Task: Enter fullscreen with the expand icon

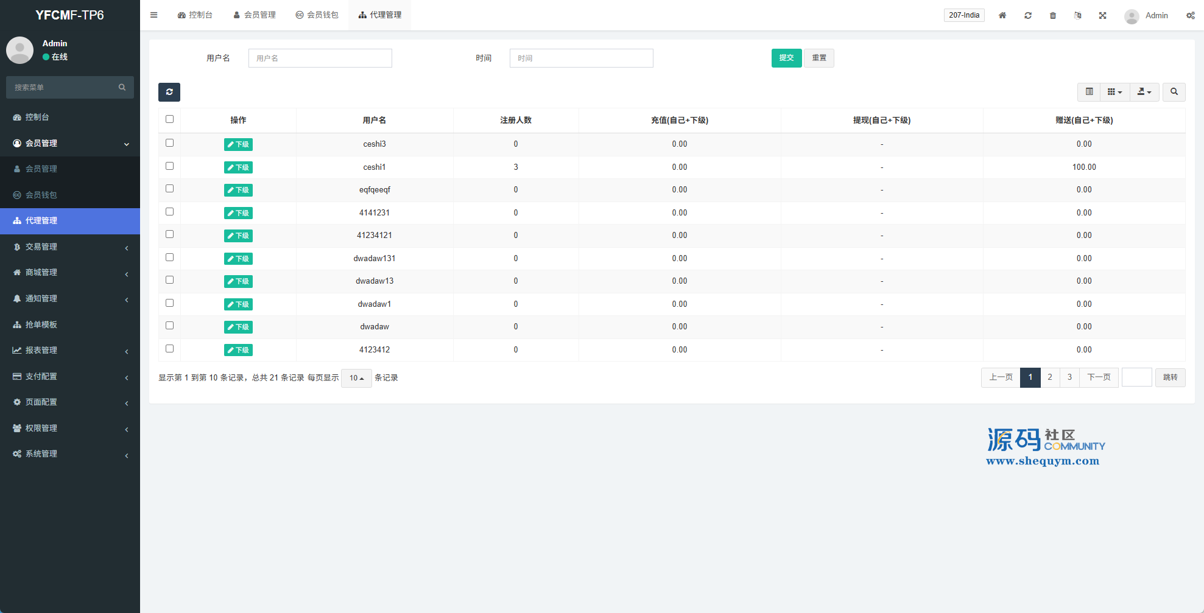Action: [1103, 15]
